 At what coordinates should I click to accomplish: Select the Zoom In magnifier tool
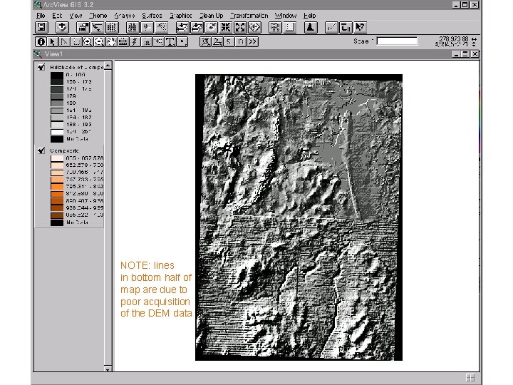[x=88, y=42]
